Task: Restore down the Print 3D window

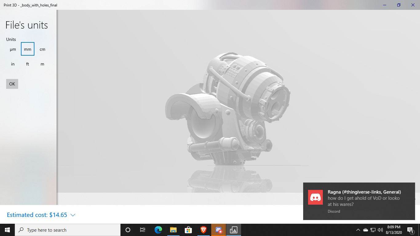Action: coord(399,5)
